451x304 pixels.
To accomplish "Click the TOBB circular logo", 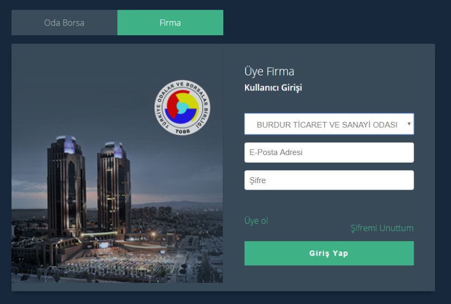I will click(x=182, y=107).
